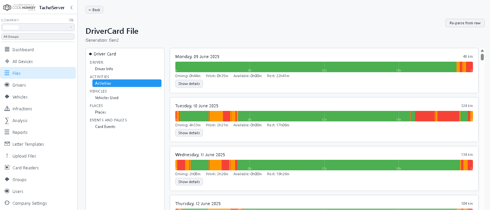Collapse the Driver Card tree node

click(x=90, y=54)
